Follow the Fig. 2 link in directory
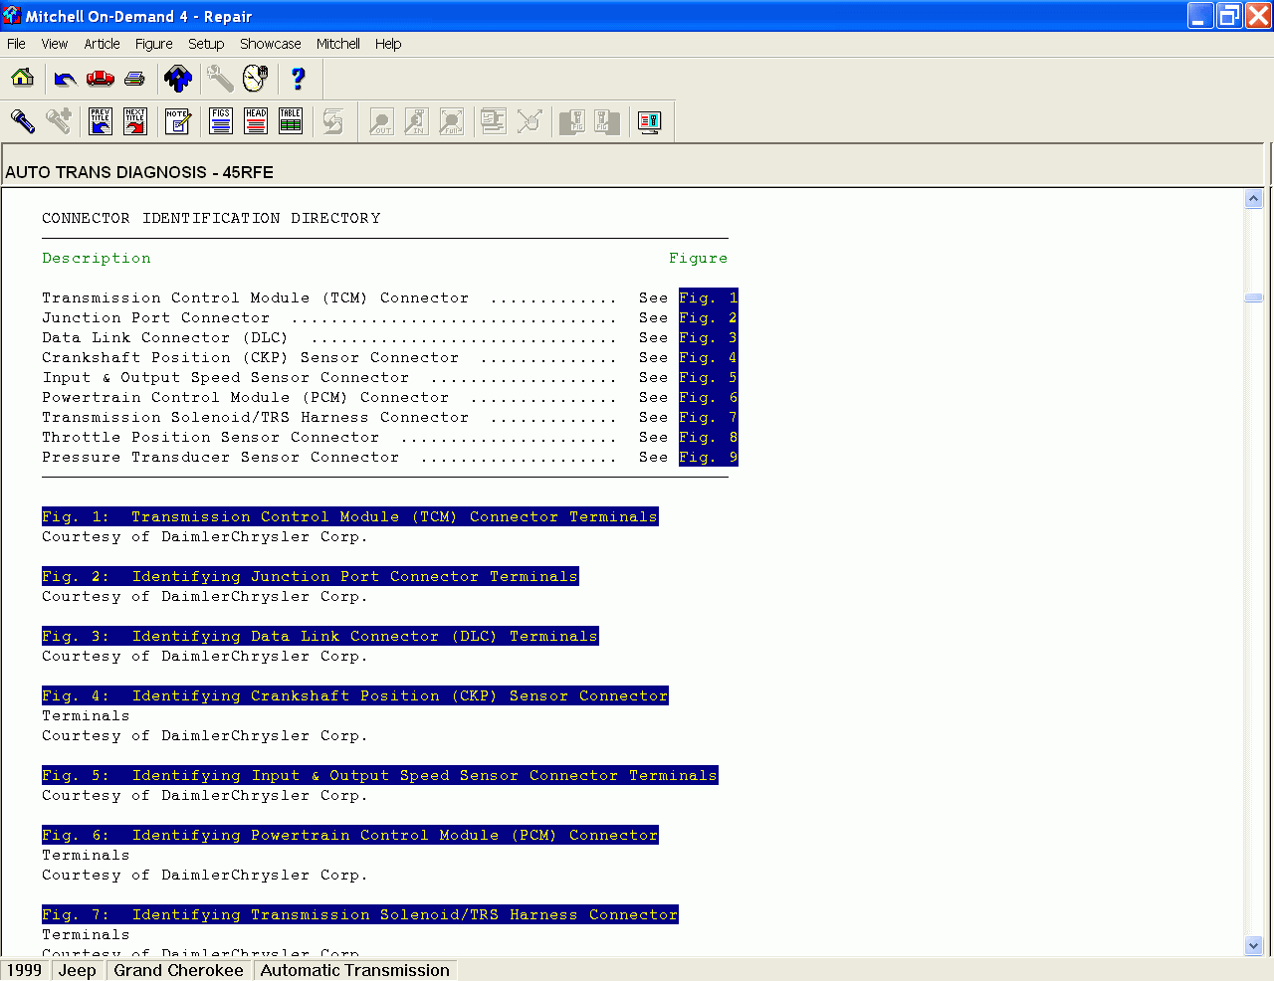Screen dimensions: 1274x981 709,317
